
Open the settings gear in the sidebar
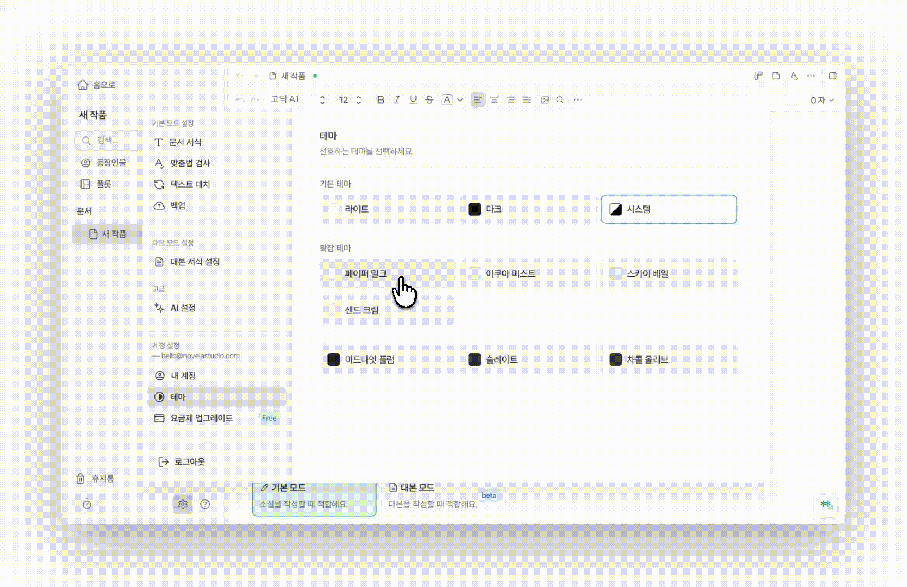[183, 504]
